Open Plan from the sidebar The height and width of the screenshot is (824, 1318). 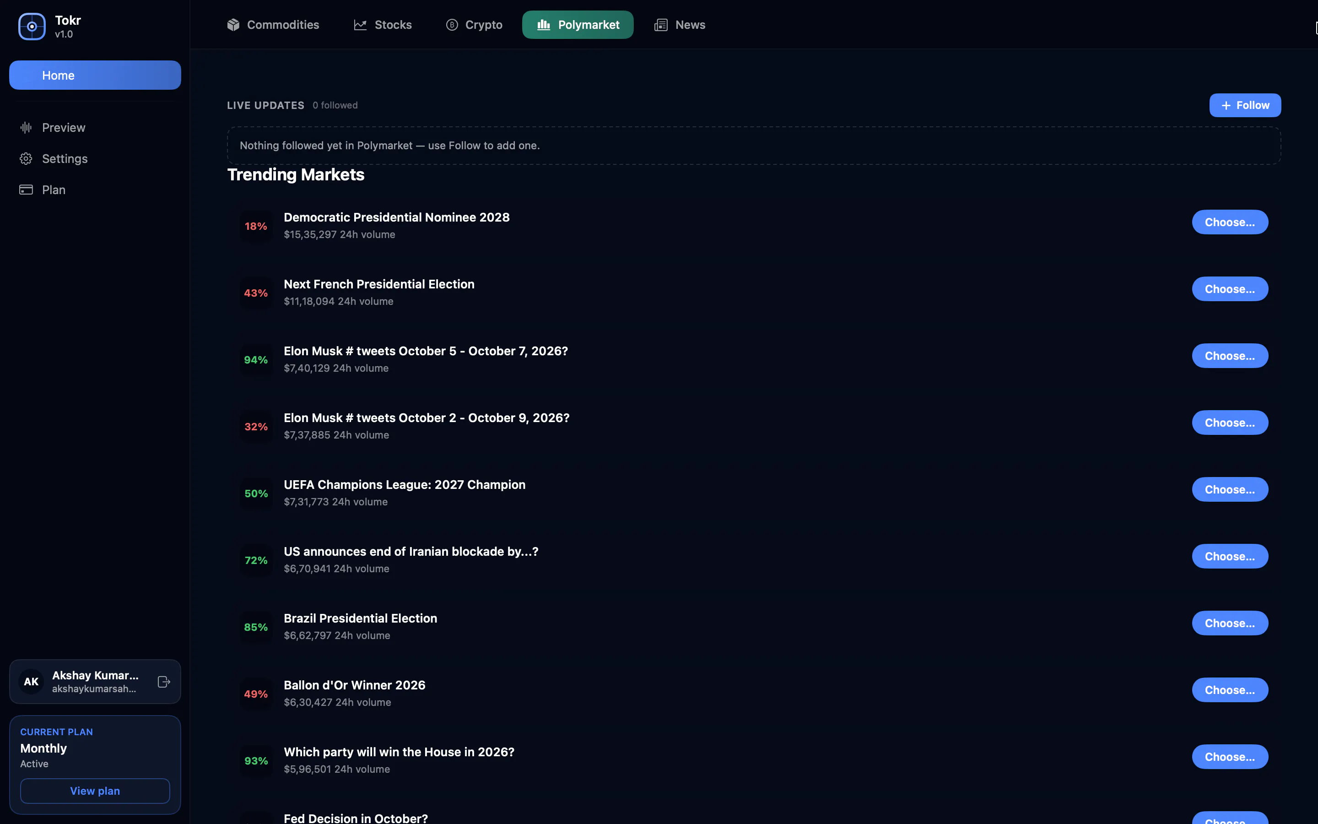click(x=95, y=190)
